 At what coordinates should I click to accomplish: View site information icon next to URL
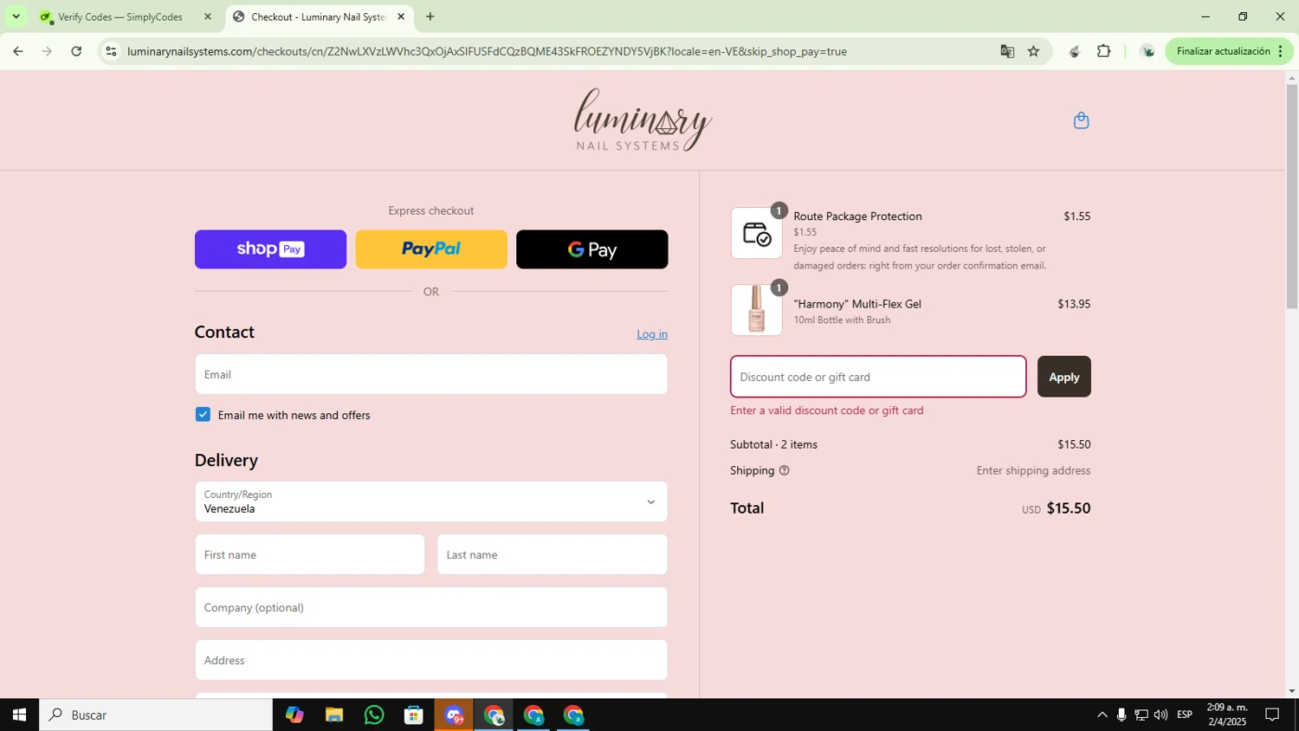coord(111,51)
